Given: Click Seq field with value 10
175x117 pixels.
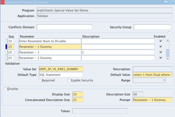Looking at the screenshot, I should (11, 41).
